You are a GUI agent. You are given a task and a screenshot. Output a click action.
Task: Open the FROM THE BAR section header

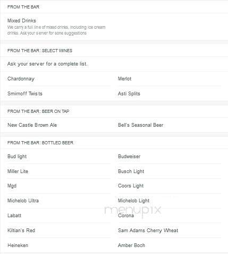pyautogui.click(x=23, y=7)
